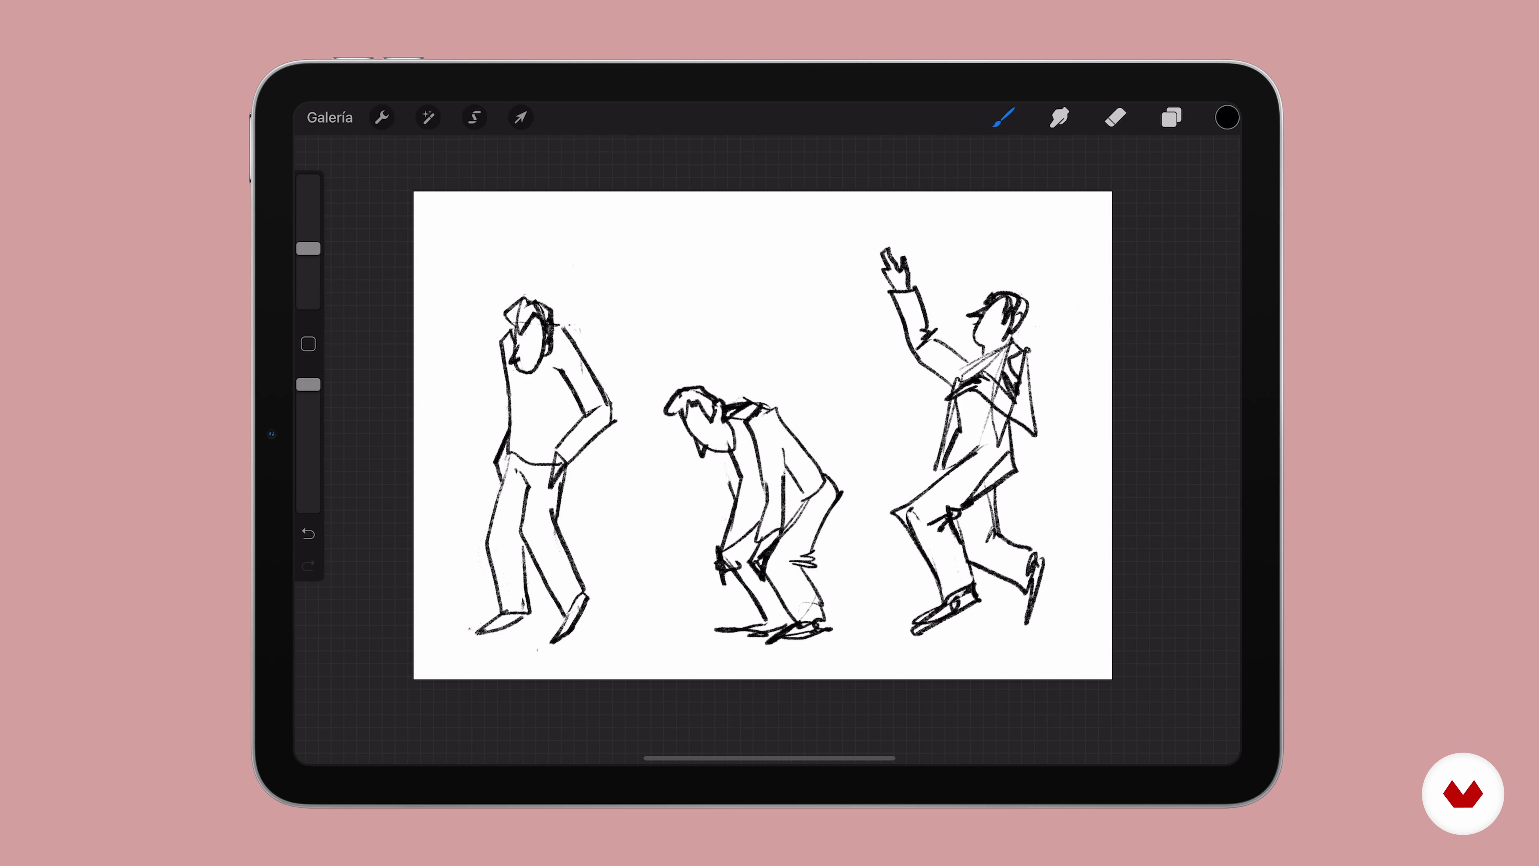Redo the last undone stroke
This screenshot has width=1539, height=866.
[308, 566]
